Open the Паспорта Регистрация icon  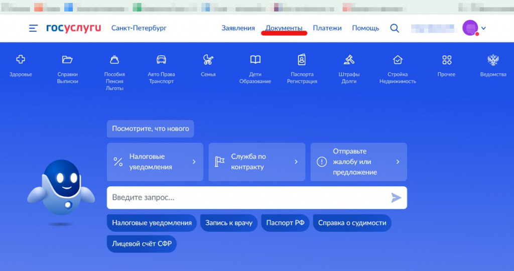(x=302, y=59)
